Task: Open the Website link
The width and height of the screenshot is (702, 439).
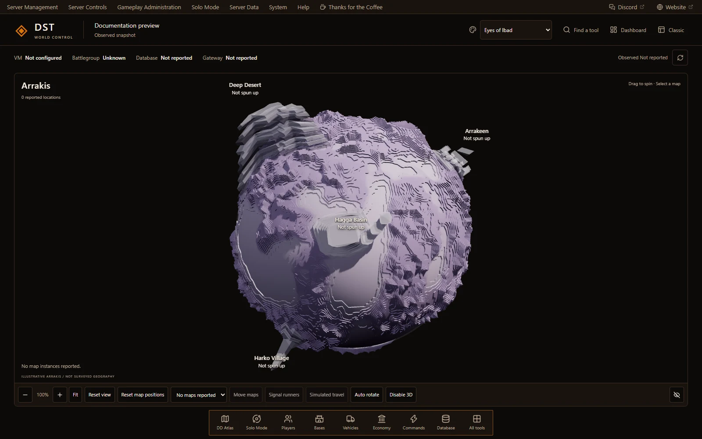Action: [675, 7]
